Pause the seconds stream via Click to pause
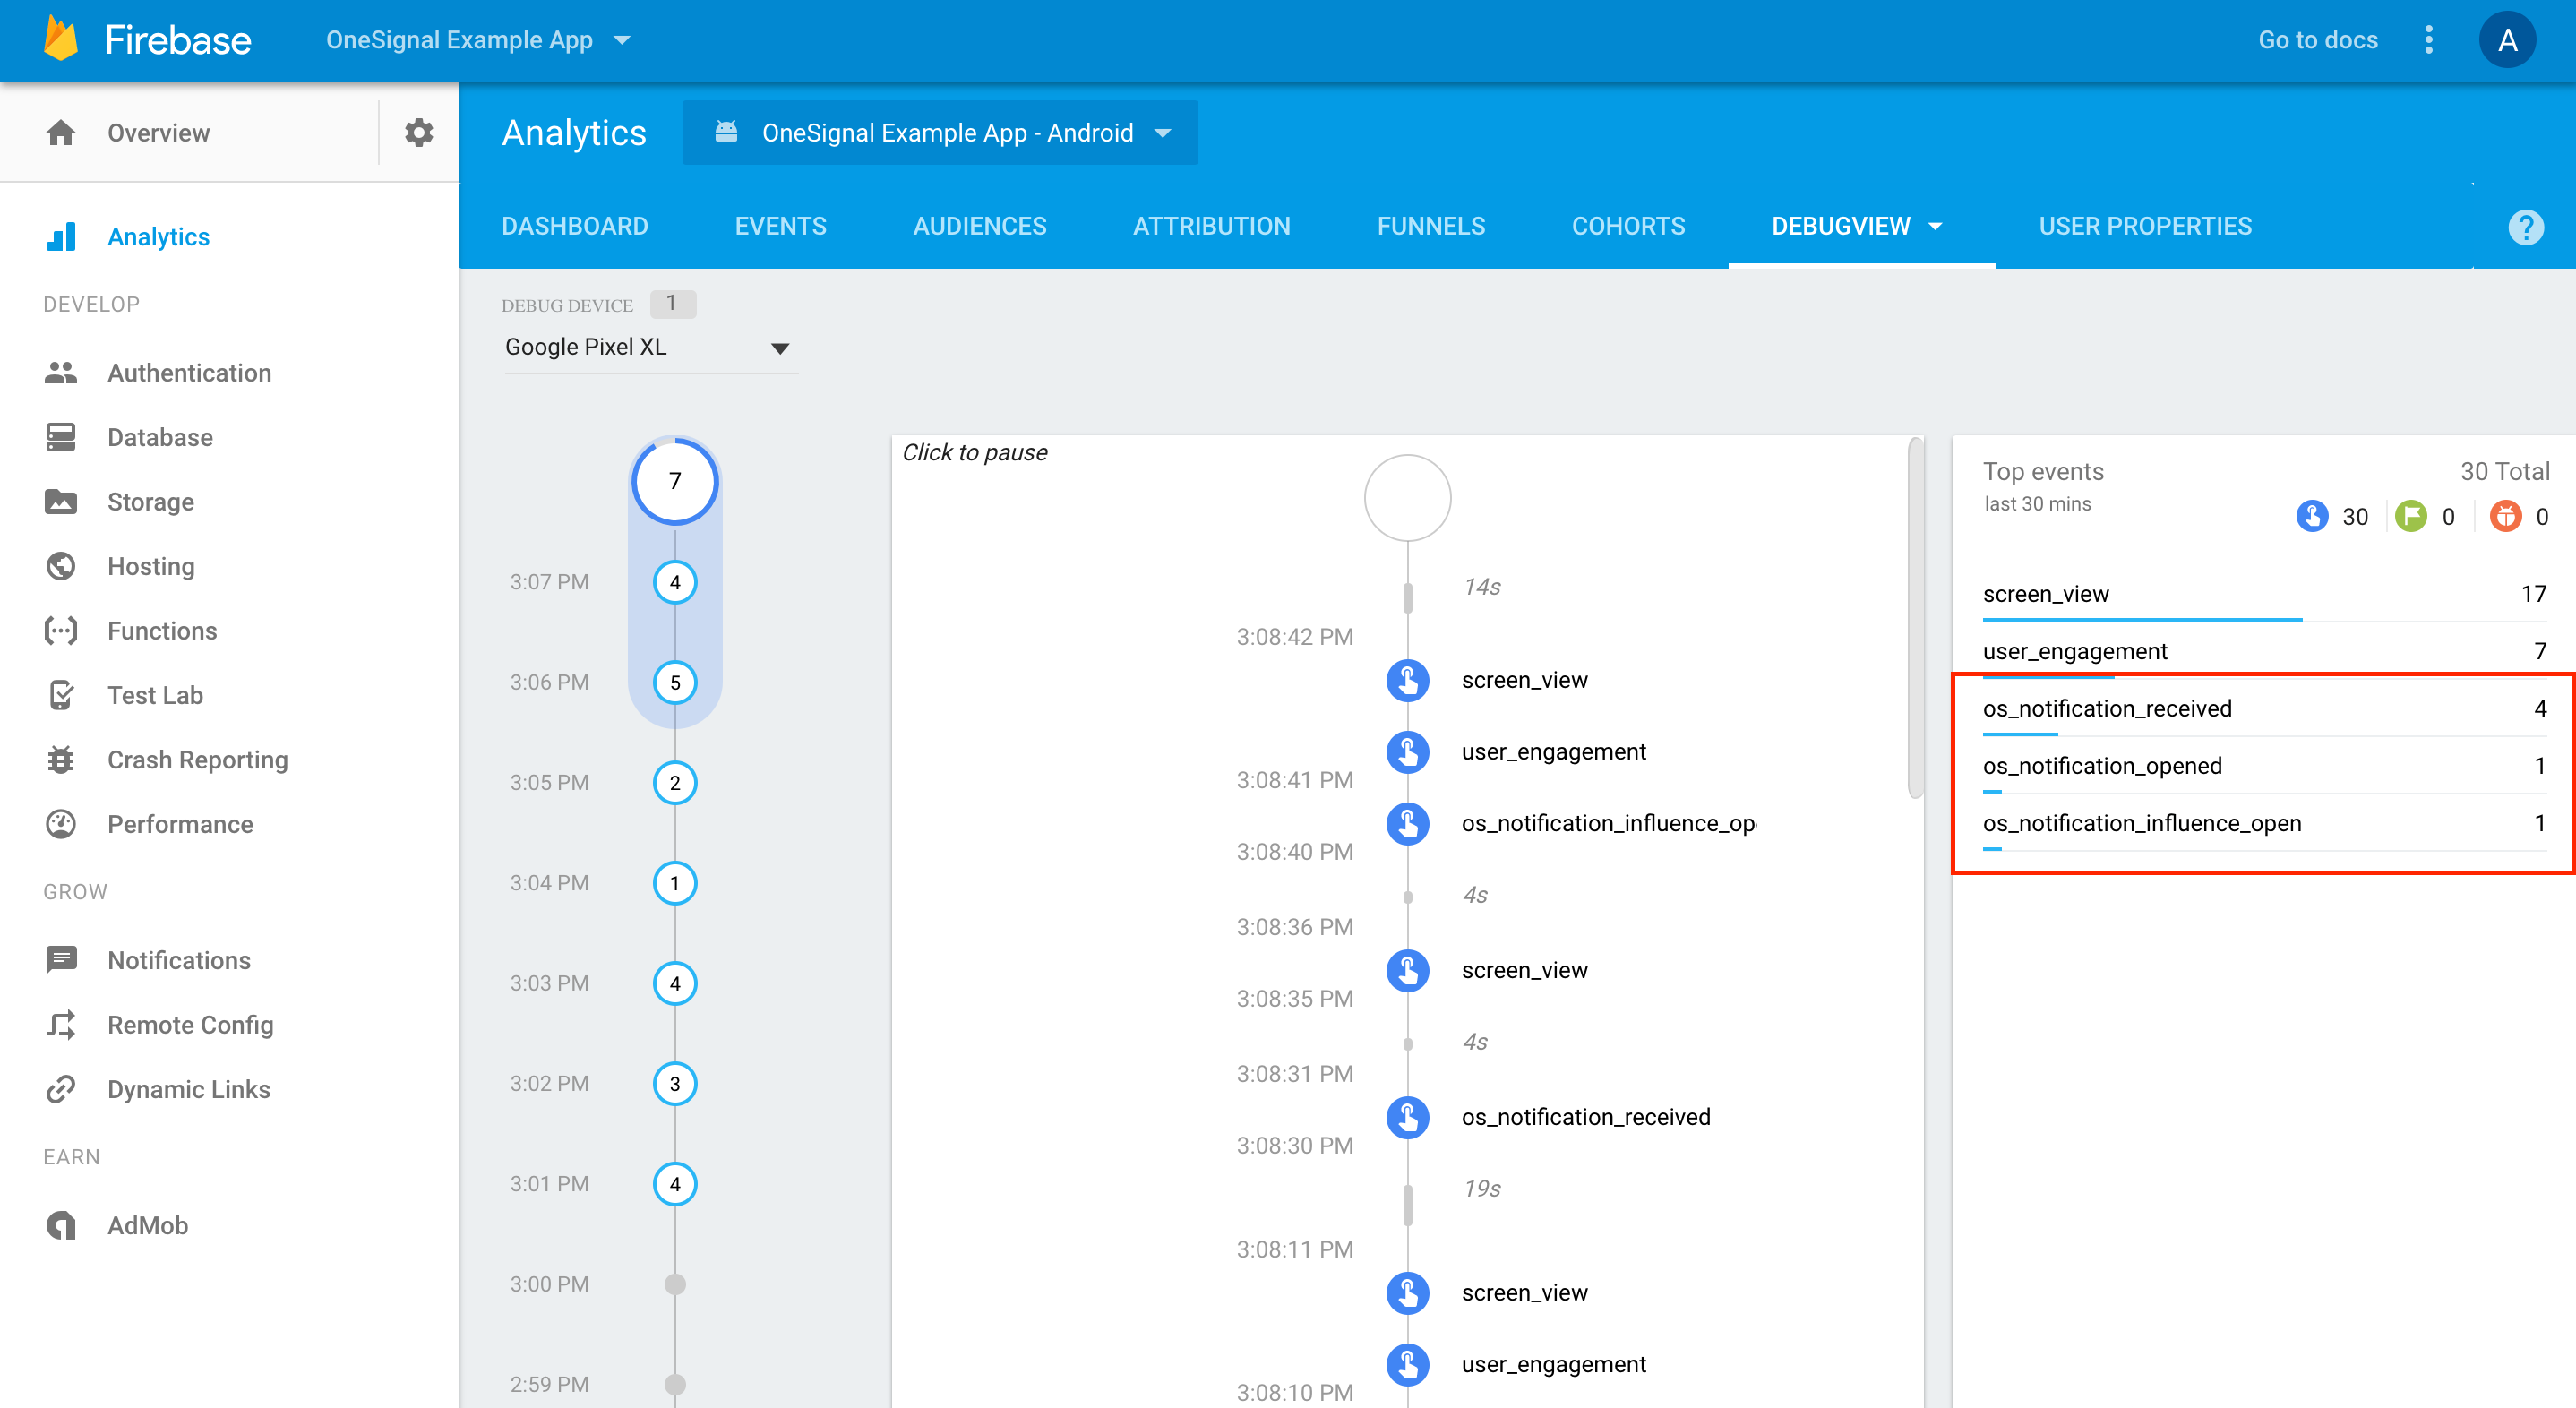The height and width of the screenshot is (1408, 2576). [975, 453]
